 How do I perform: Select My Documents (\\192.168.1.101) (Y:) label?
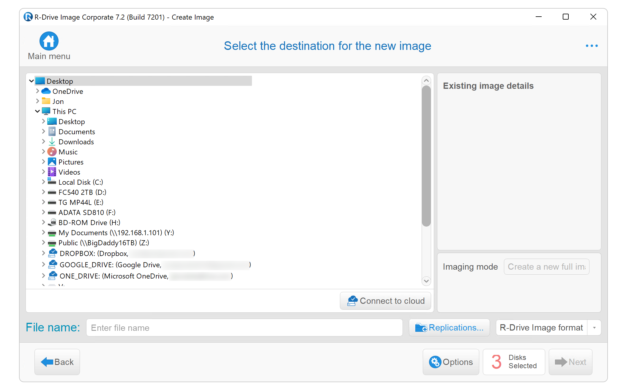tap(116, 233)
